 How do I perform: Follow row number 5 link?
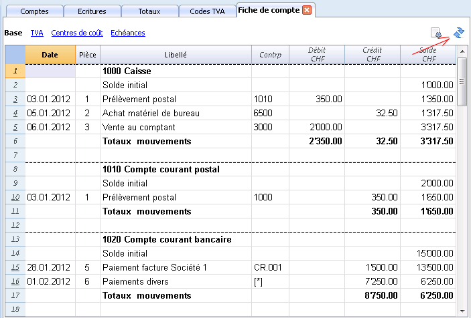(15, 127)
